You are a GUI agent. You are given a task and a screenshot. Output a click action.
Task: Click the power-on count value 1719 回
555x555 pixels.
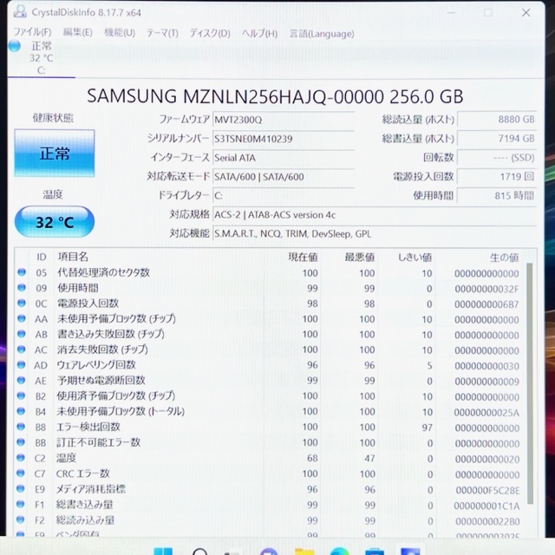tap(497, 177)
